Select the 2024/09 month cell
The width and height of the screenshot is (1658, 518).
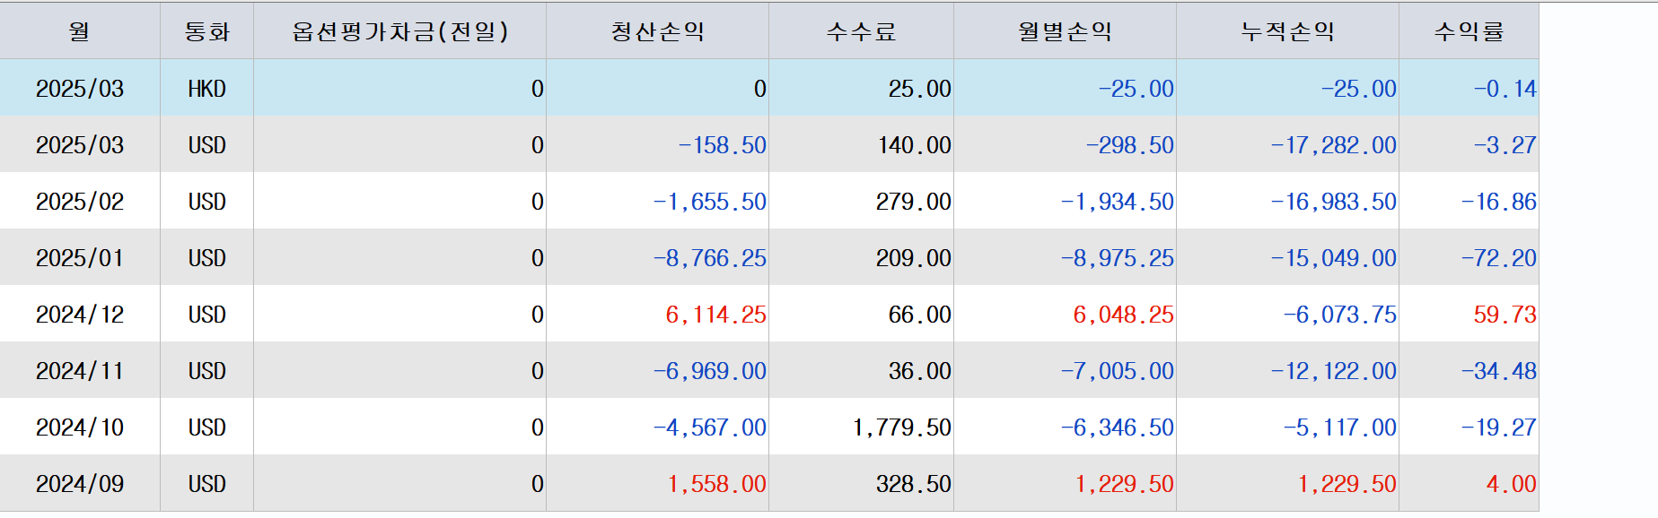pos(80,483)
